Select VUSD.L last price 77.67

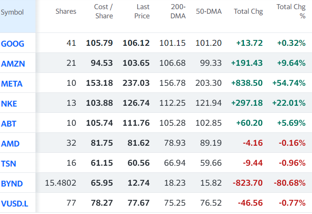(x=138, y=203)
